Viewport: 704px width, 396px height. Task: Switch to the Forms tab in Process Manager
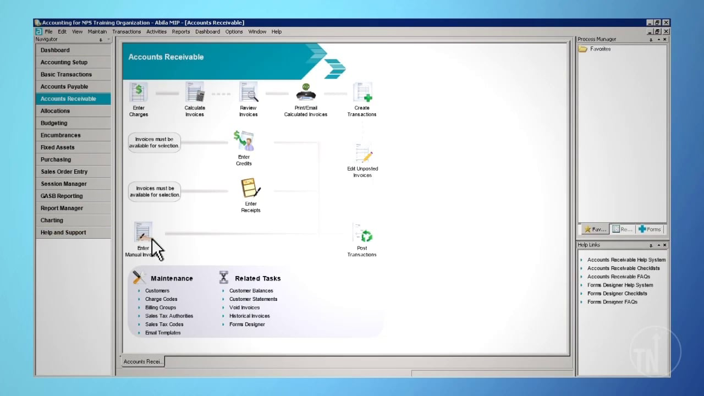tap(650, 229)
